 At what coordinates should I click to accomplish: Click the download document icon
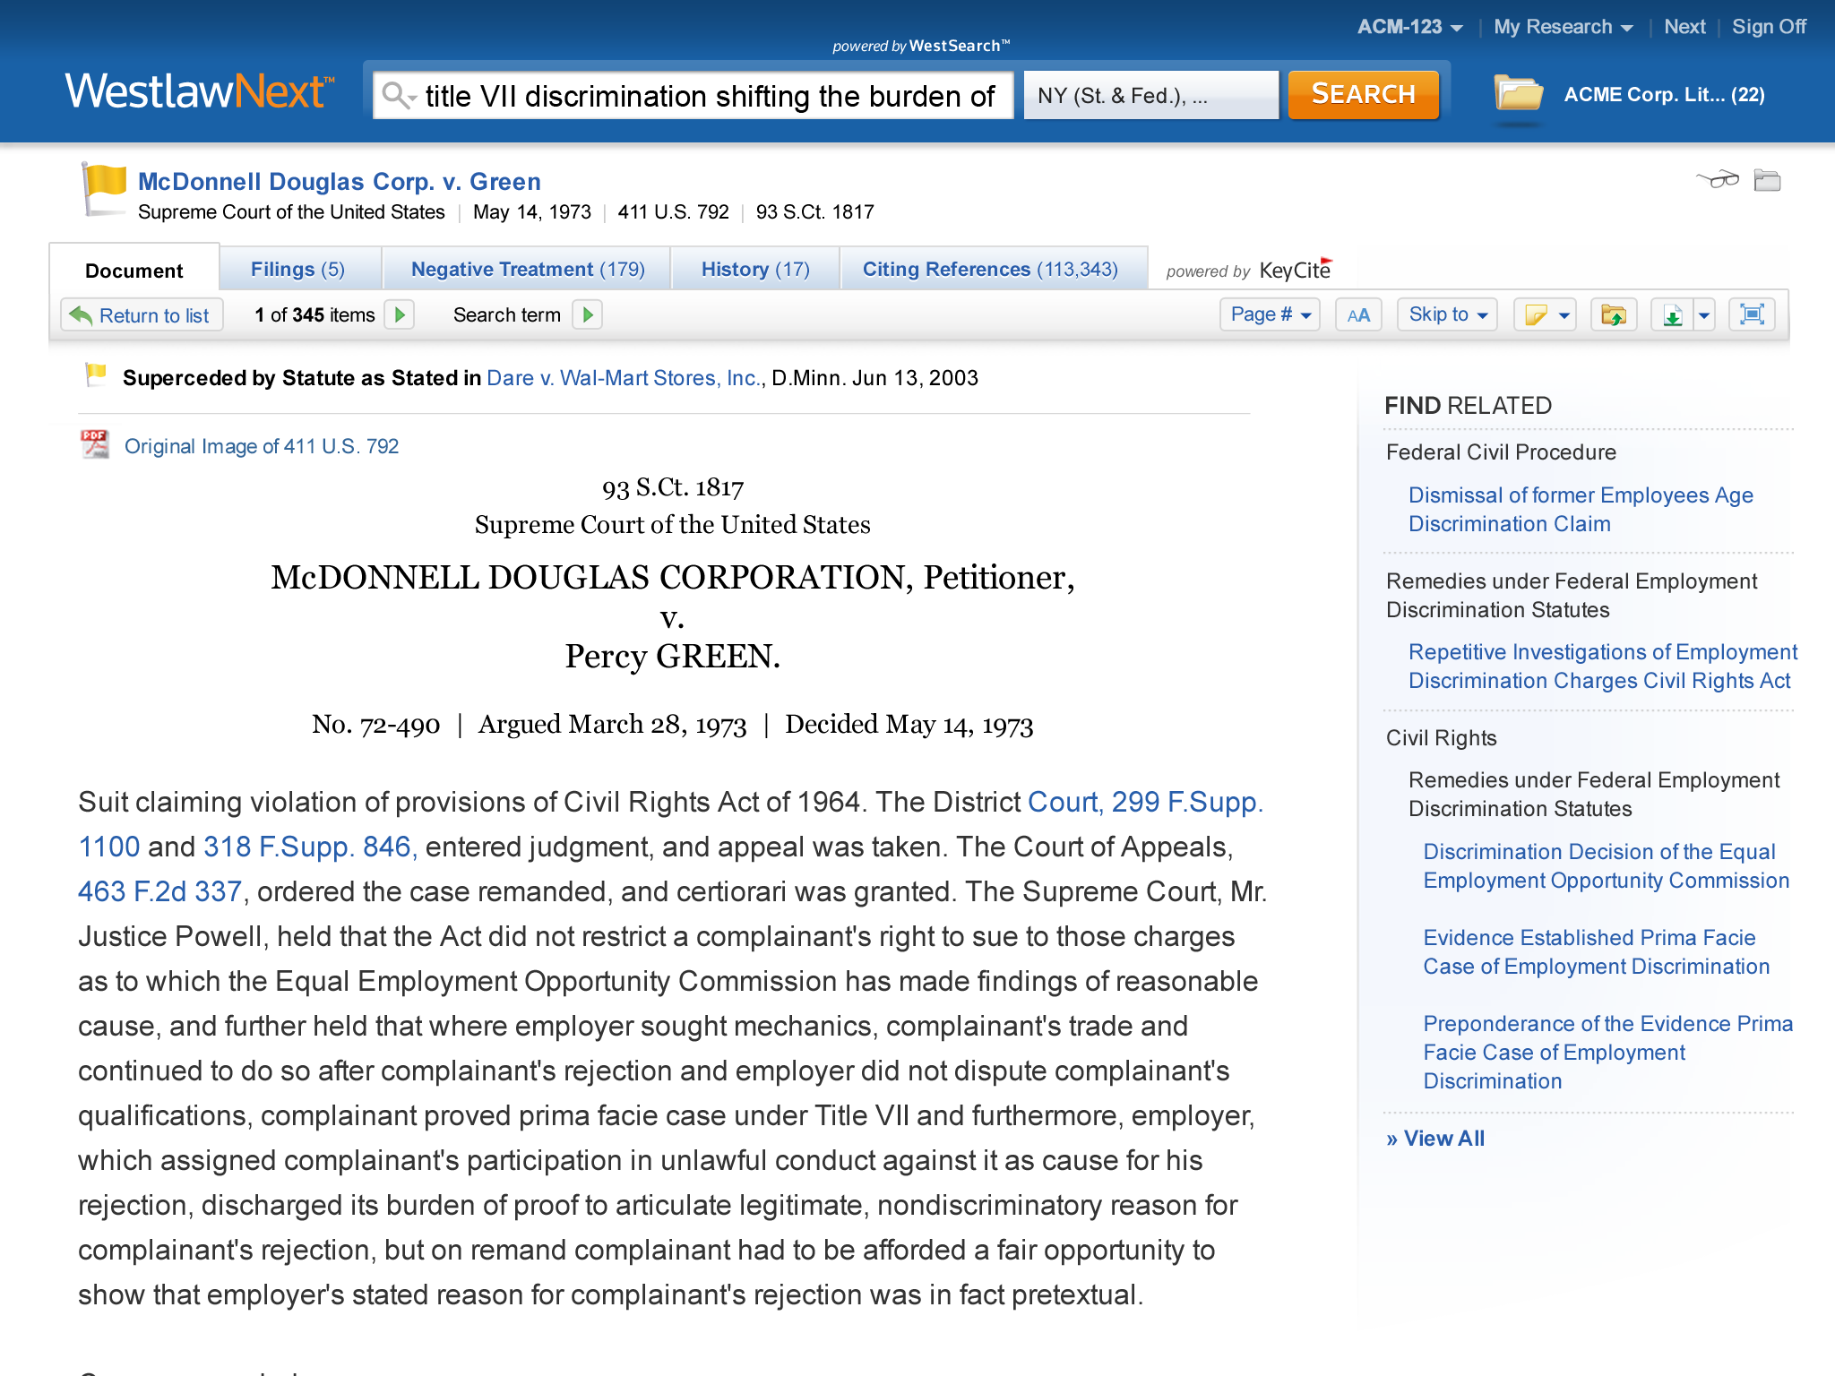1672,315
